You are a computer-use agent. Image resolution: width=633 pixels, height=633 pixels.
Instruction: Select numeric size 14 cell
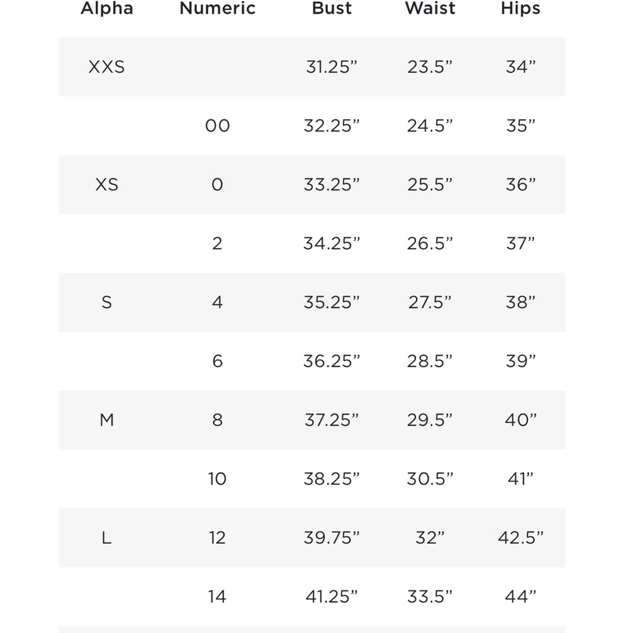tap(217, 597)
